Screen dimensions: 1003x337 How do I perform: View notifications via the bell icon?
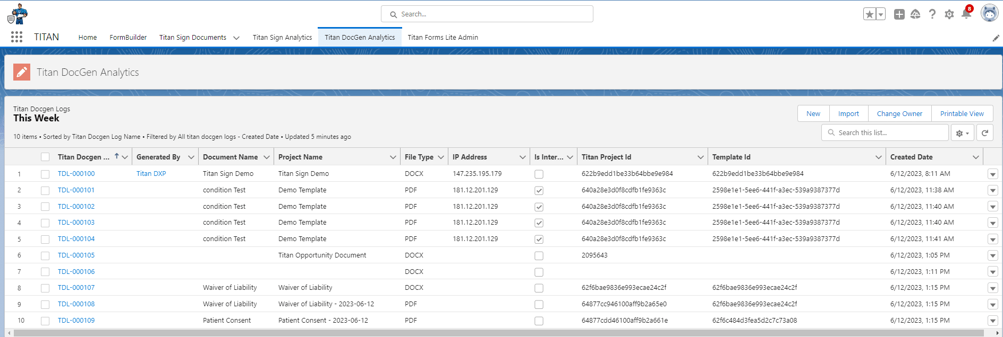click(x=966, y=14)
